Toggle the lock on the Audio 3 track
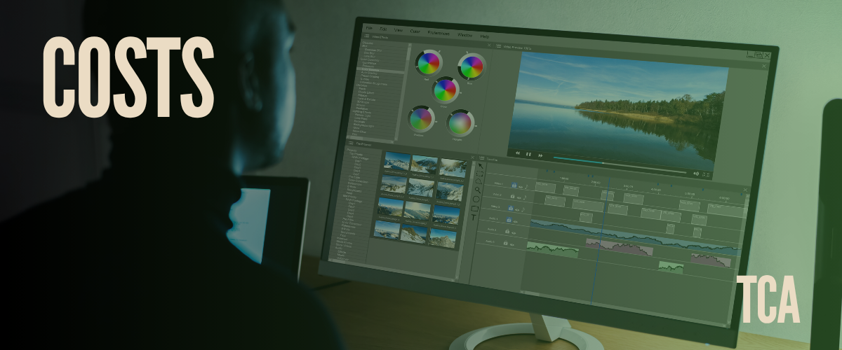This screenshot has height=350, width=842. [505, 243]
